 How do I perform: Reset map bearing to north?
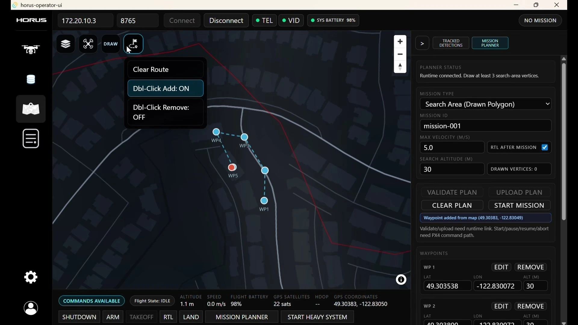(x=400, y=67)
